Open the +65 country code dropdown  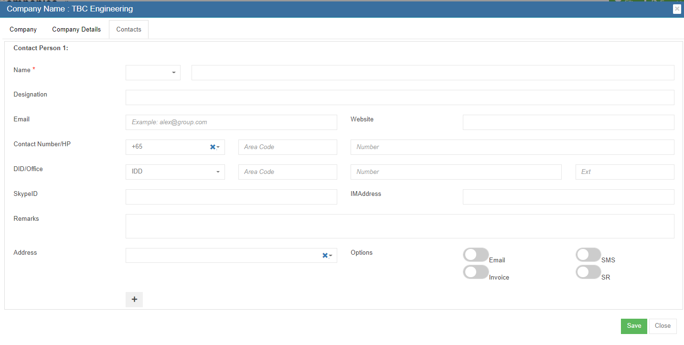pos(218,147)
